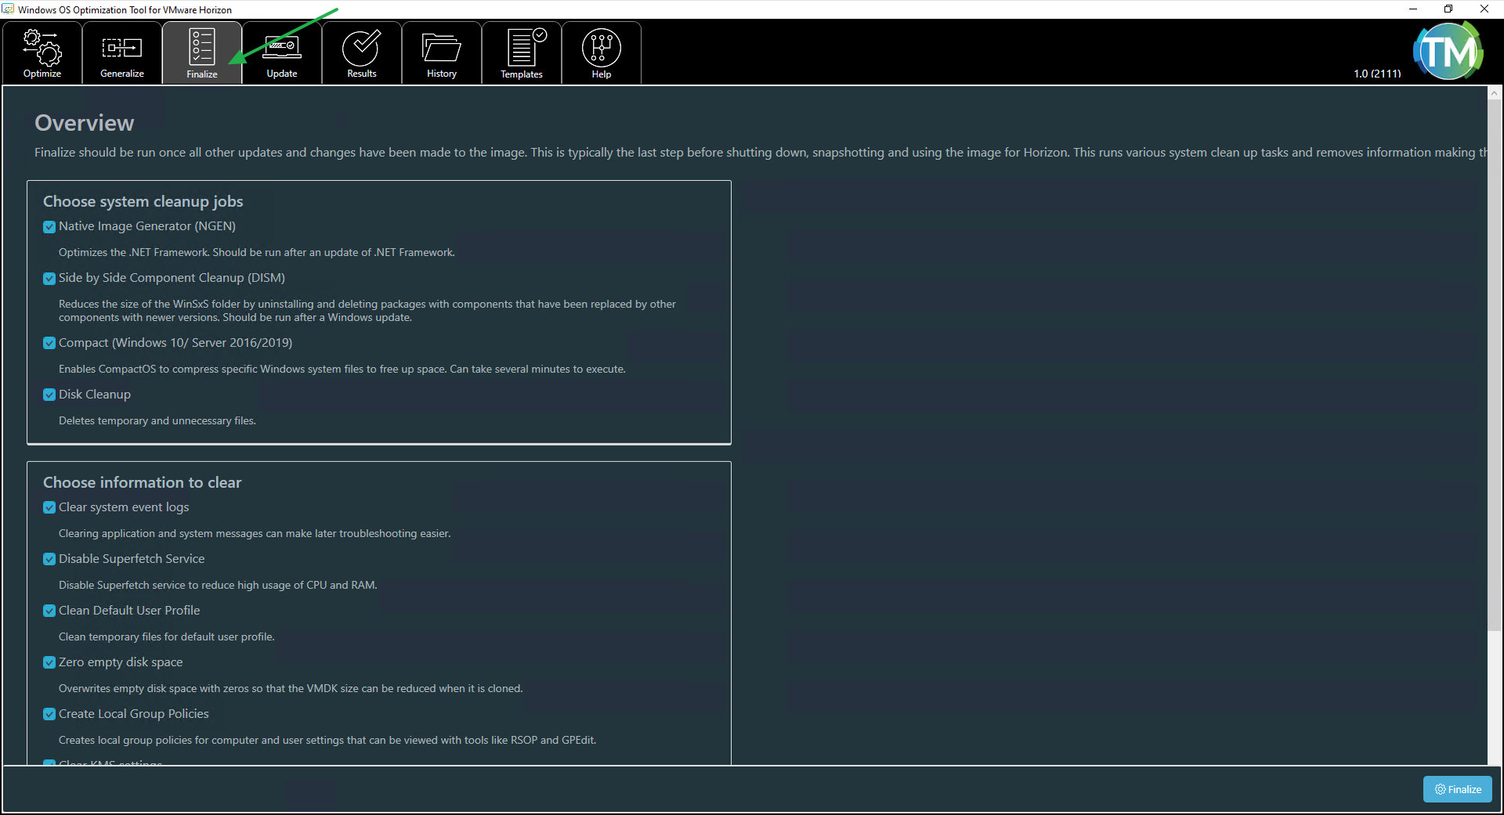1504x815 pixels.
Task: Uncheck Native Image Generator (NGEN)
Action: pos(49,227)
